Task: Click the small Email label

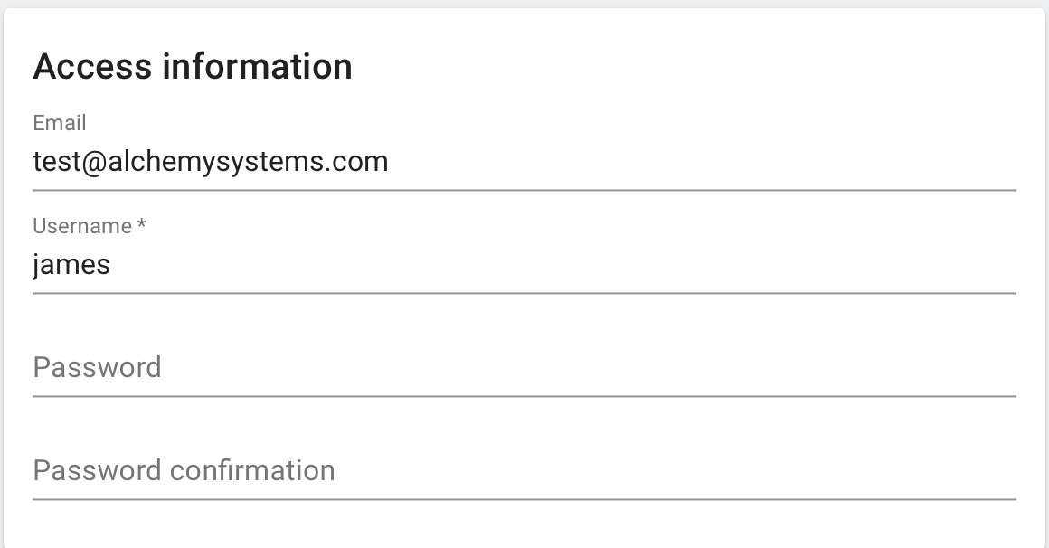Action: tap(60, 123)
